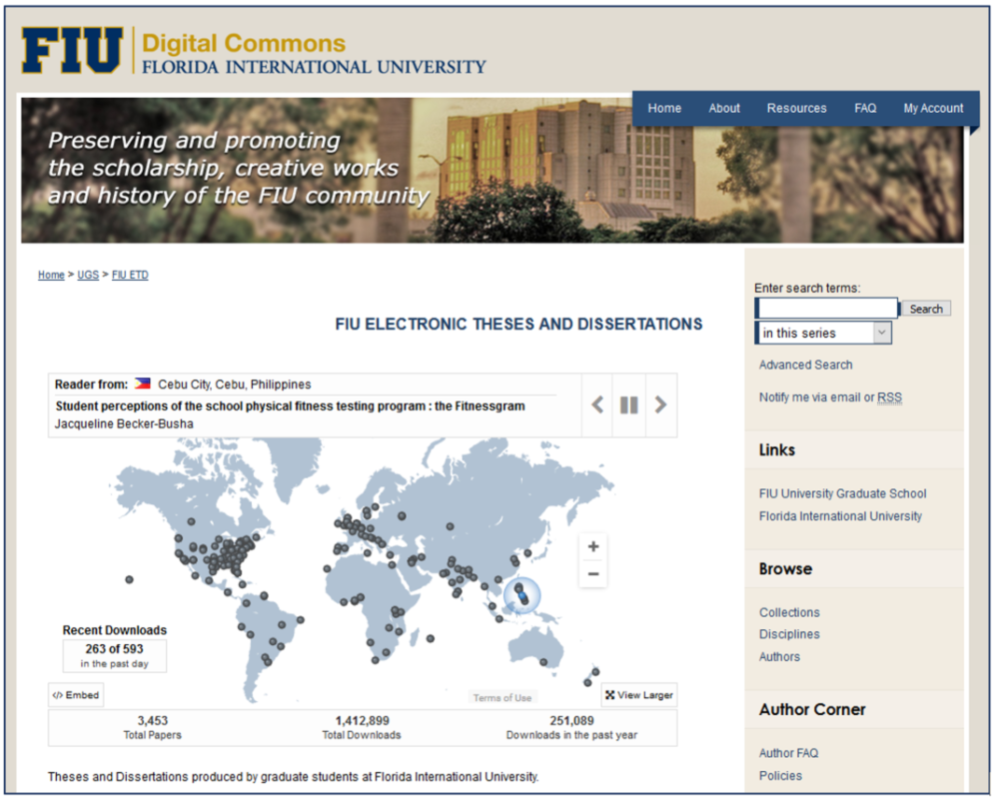Open Advanced Search
The image size is (994, 799).
(806, 365)
